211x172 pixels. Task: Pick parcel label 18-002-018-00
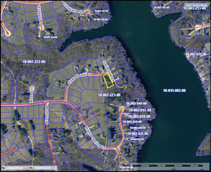[139, 117]
